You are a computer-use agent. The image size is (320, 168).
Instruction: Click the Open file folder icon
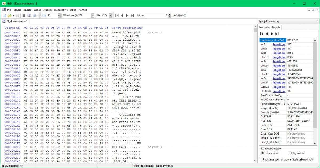10,15
